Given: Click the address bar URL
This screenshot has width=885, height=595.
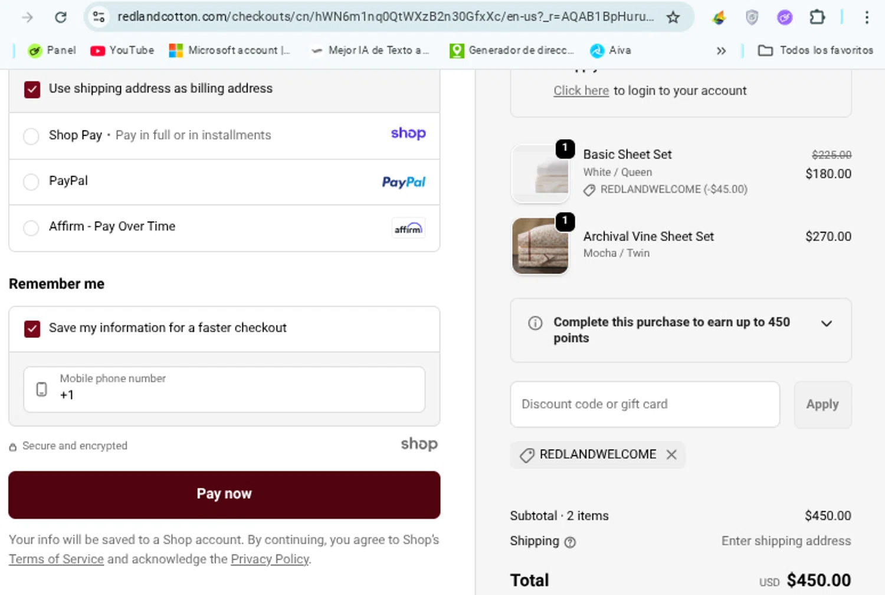Looking at the screenshot, I should (x=385, y=17).
